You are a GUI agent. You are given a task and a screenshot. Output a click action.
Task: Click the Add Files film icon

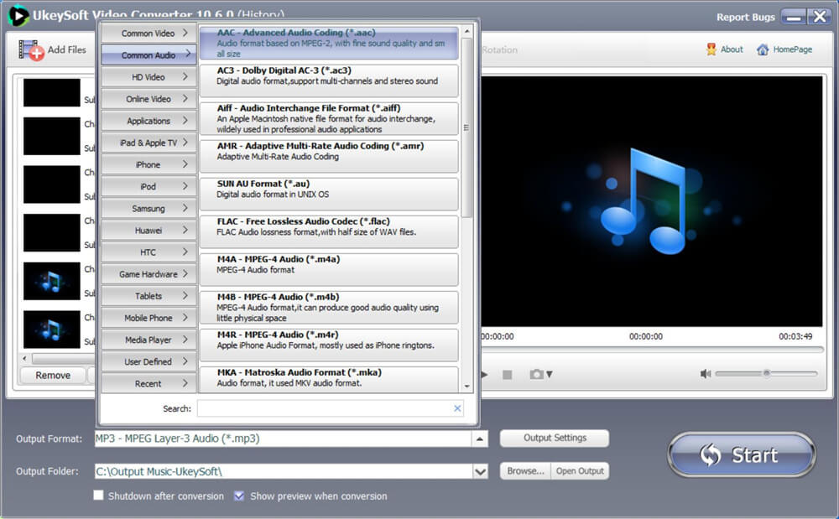[x=31, y=49]
